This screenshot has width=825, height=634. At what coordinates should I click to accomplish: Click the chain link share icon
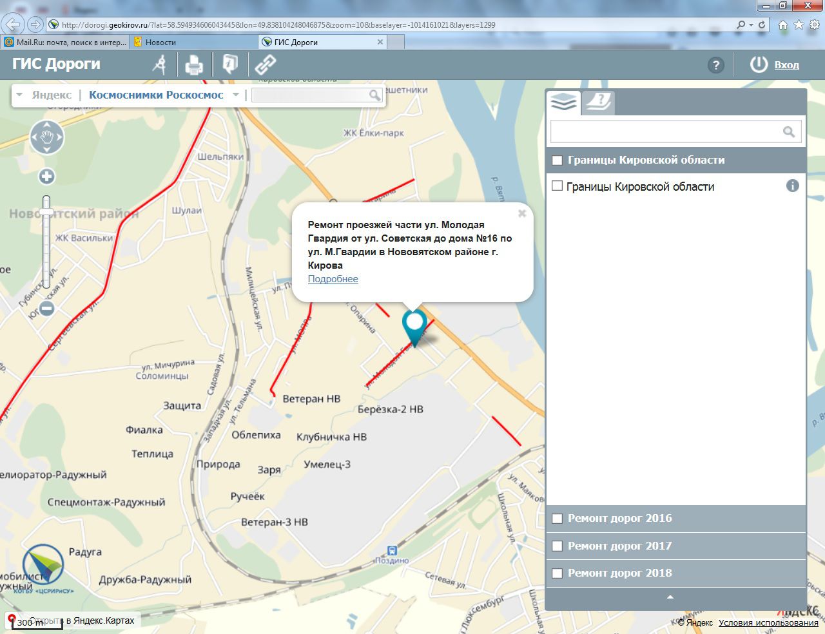(x=265, y=64)
